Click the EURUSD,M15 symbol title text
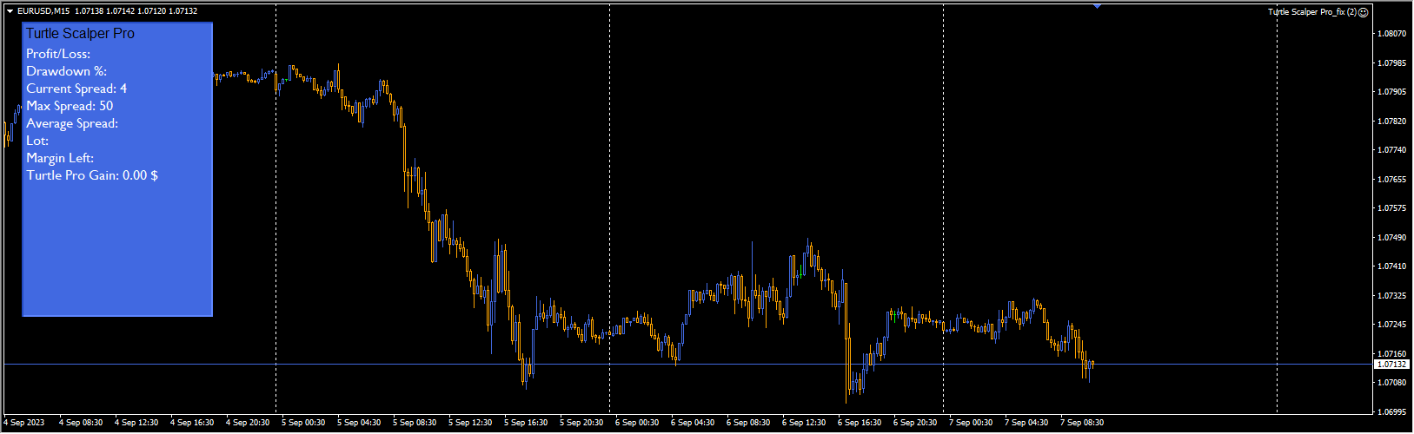This screenshot has width=1414, height=434. point(43,11)
